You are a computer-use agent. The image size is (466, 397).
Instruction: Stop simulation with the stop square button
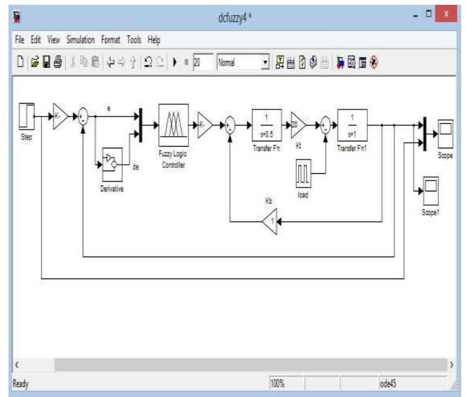tap(186, 62)
